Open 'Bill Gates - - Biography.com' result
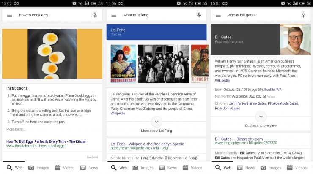Screen dimensions: 313x174 tap(239, 139)
